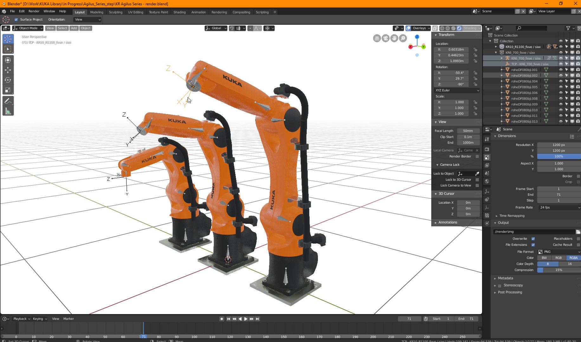581x342 pixels.
Task: Open the File Format PNG dropdown
Action: pyautogui.click(x=559, y=252)
